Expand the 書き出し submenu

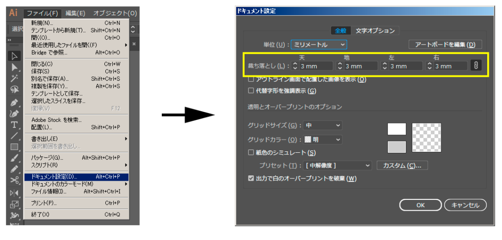point(76,139)
